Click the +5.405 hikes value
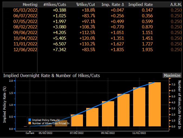The width and height of the screenshot is (183, 138). coord(60,38)
